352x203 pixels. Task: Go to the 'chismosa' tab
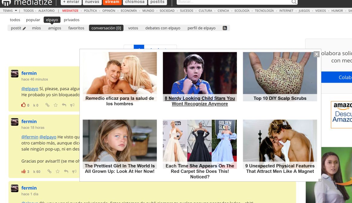[x=135, y=2]
